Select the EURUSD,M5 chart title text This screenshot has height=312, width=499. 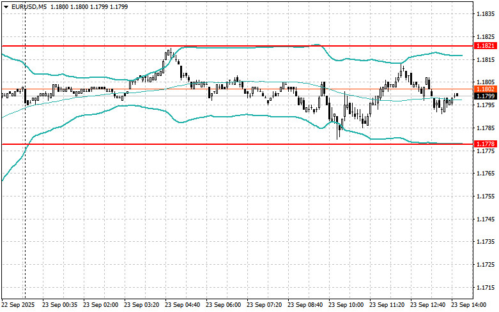[x=29, y=6]
